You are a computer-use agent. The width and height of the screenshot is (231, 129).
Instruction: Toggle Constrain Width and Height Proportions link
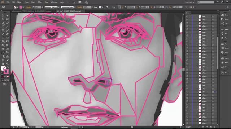pos(167,7)
